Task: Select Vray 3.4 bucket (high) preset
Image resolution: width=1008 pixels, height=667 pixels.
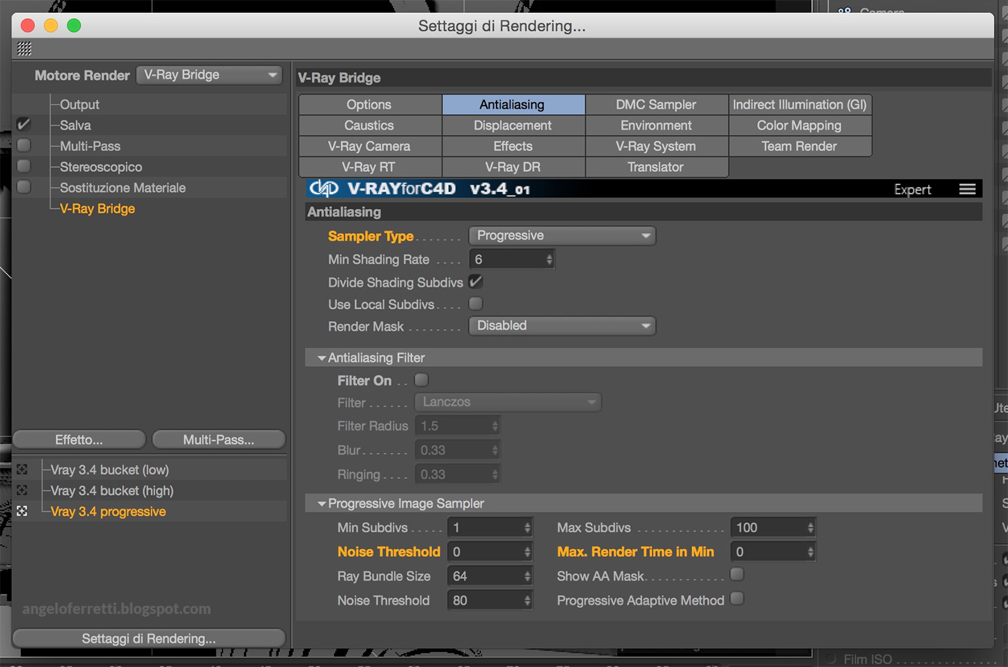Action: (x=112, y=490)
